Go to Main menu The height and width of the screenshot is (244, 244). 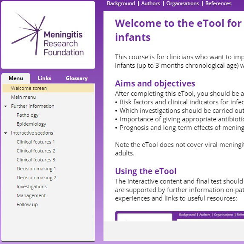click(x=23, y=97)
